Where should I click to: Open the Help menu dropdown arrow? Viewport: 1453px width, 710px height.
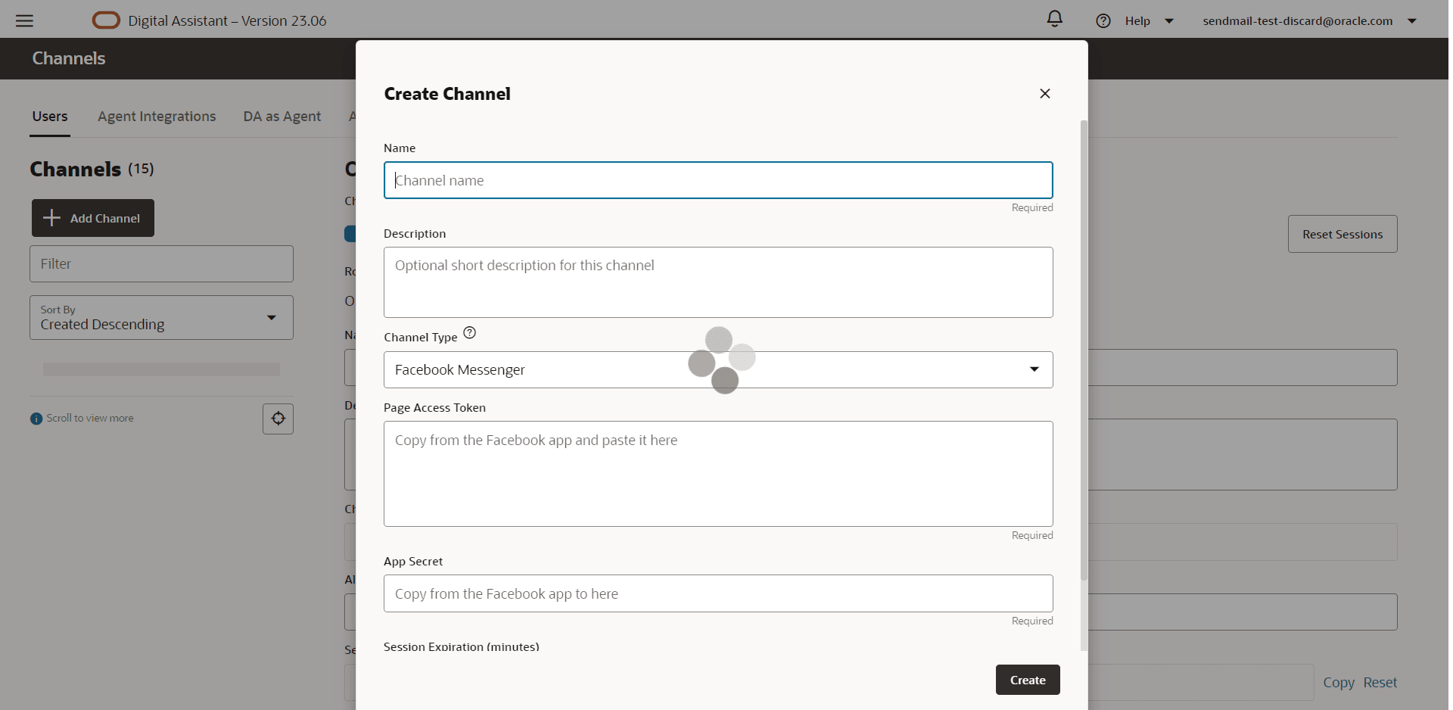click(1169, 21)
